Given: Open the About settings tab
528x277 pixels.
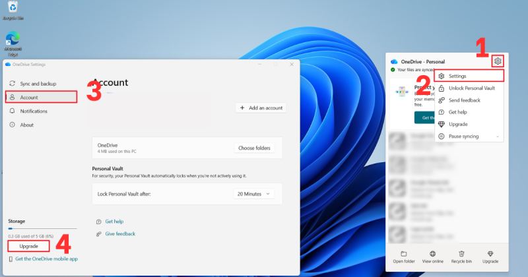Looking at the screenshot, I should (41, 125).
